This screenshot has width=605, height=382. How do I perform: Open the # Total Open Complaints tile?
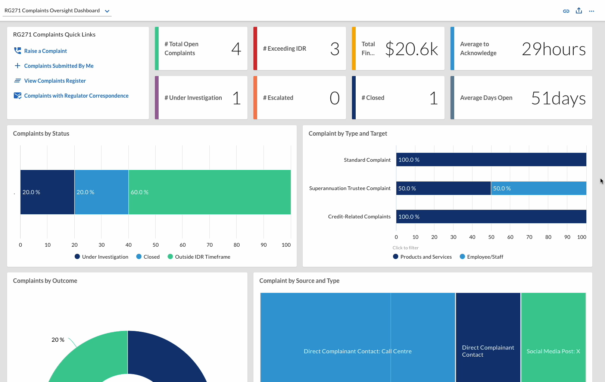tap(201, 48)
